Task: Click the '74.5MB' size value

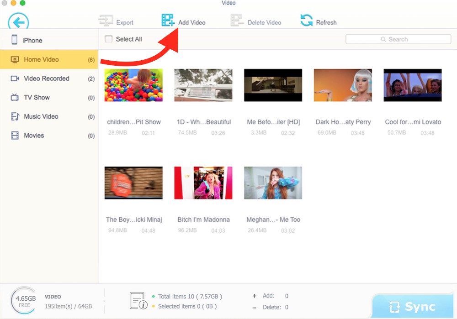Action: click(187, 132)
